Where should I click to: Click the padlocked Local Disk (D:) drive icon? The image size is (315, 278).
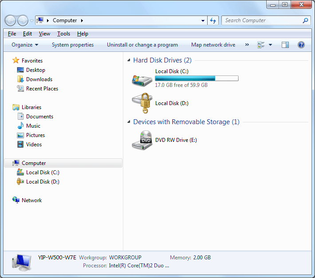click(142, 103)
